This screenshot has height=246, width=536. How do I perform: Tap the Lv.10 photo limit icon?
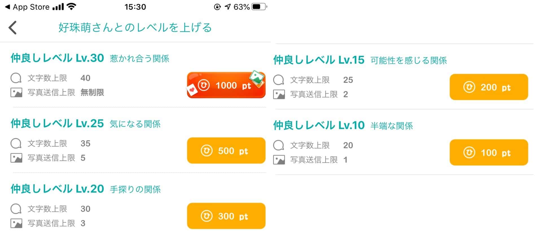pos(279,160)
